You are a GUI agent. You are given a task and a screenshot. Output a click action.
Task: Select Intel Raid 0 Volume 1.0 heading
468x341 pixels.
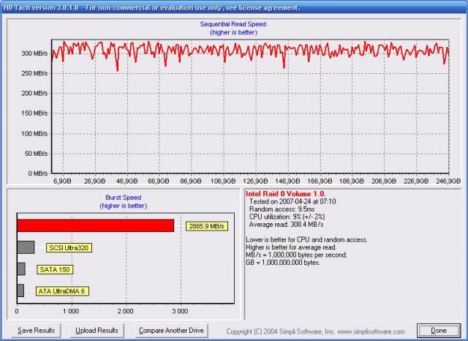tap(286, 194)
